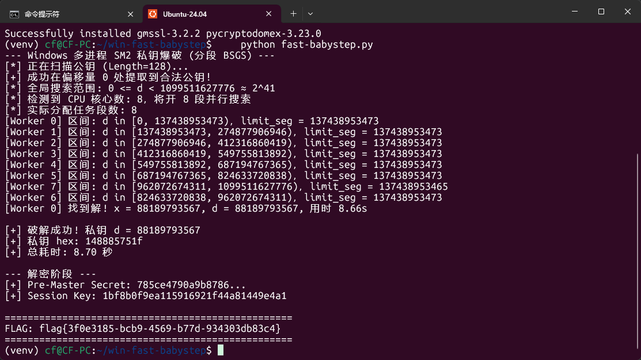641x360 pixels.
Task: Click the terminal cursor at the prompt
Action: coord(221,350)
